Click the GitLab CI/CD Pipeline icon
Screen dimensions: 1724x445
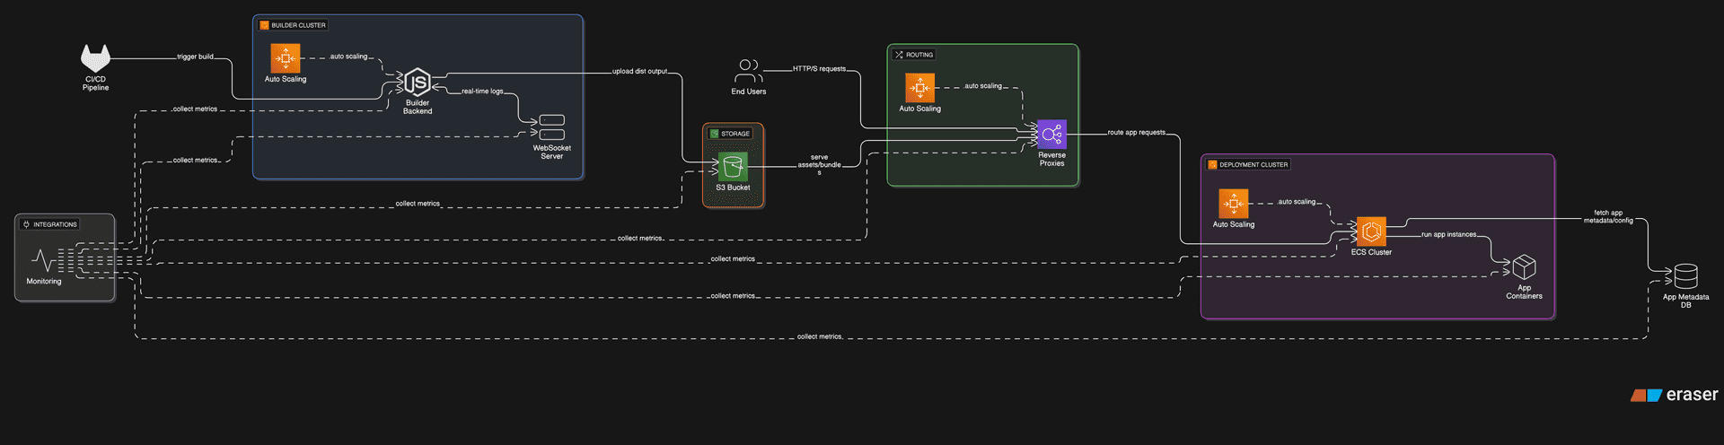(x=95, y=58)
